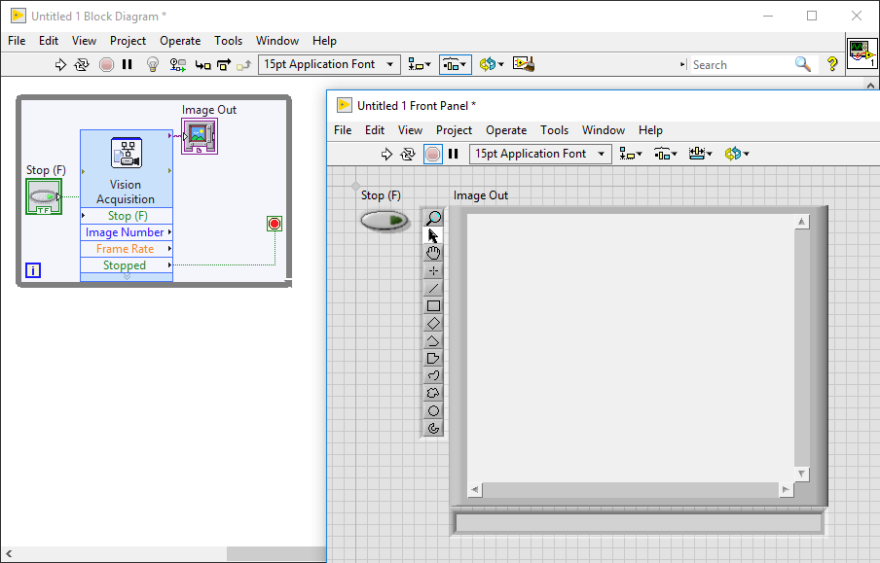Expand the Frame Rate output on Vision Acquisition
The width and height of the screenshot is (880, 563).
point(167,249)
